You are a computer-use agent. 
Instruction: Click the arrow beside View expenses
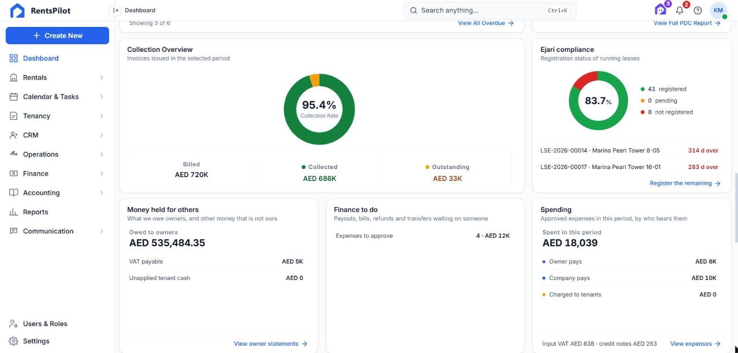717,344
